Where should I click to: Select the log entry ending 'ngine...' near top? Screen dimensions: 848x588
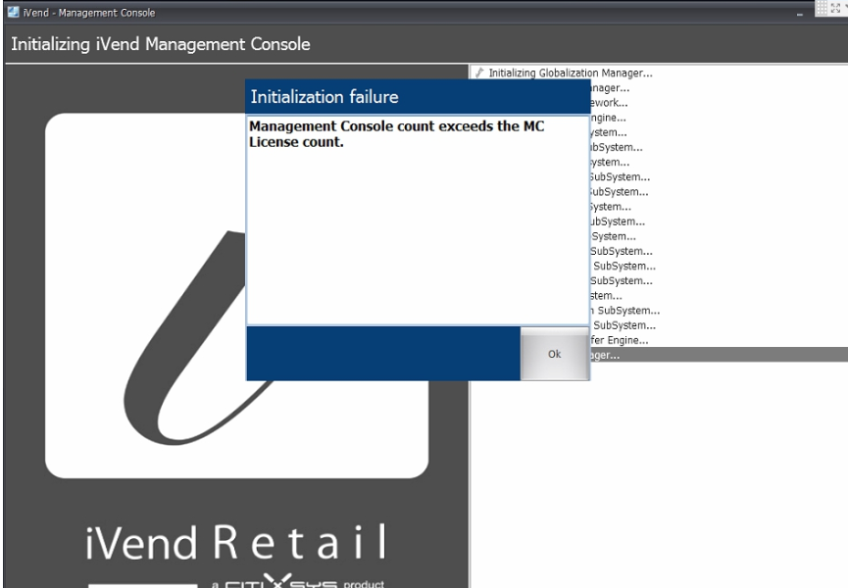pos(608,118)
